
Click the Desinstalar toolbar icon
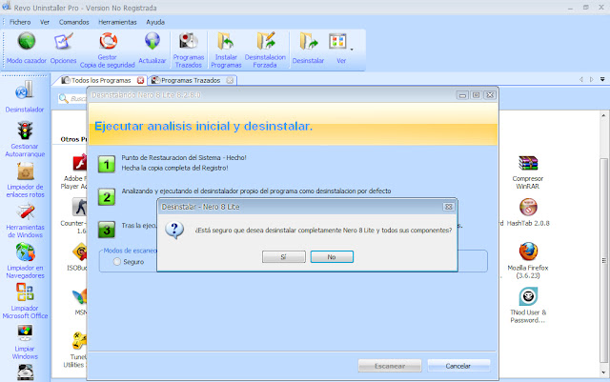308,49
